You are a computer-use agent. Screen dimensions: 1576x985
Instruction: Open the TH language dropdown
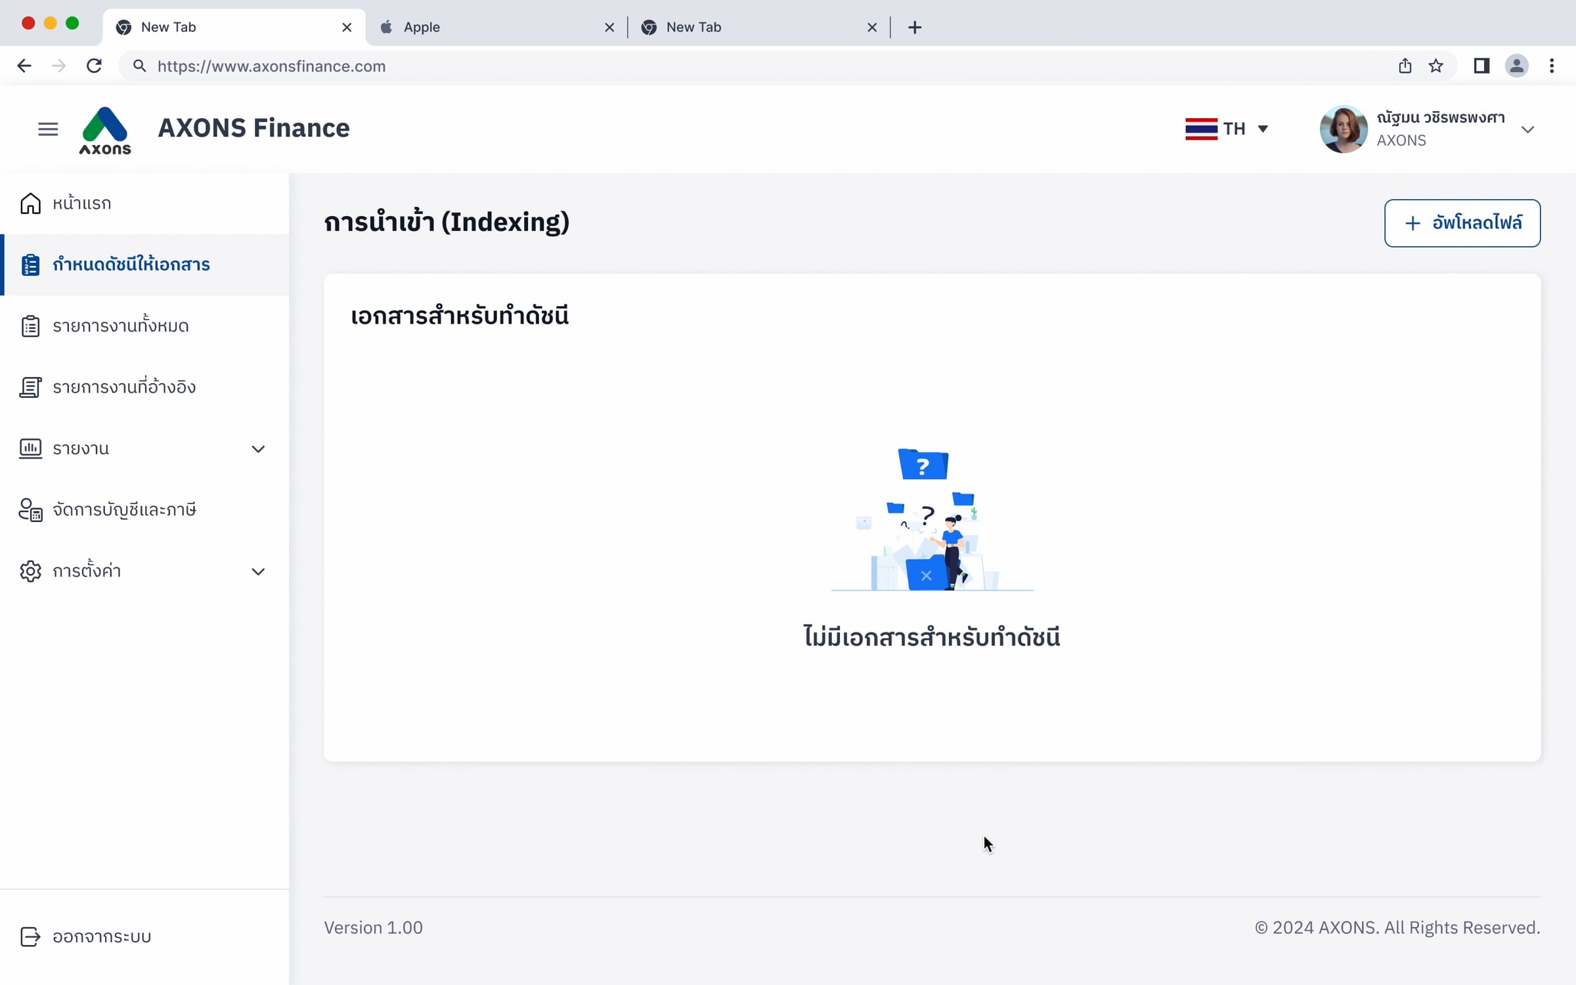click(x=1227, y=129)
